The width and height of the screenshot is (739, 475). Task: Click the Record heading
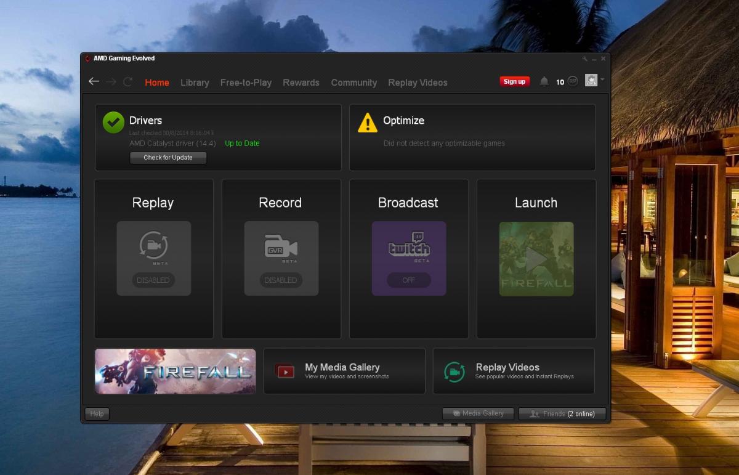point(280,203)
